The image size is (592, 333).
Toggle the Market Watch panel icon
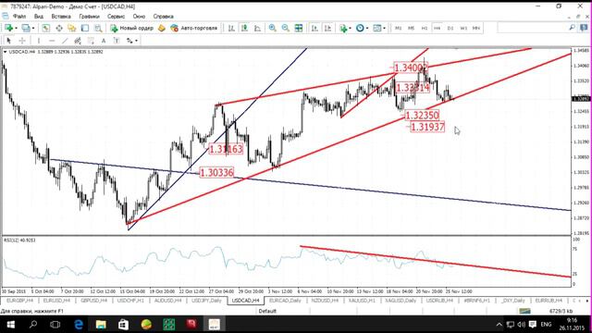click(x=45, y=28)
